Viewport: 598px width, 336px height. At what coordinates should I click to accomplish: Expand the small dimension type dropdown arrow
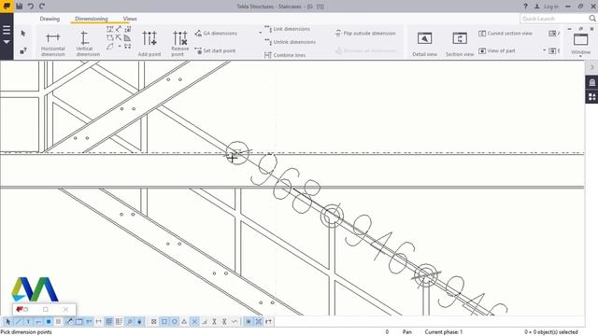tap(120, 47)
